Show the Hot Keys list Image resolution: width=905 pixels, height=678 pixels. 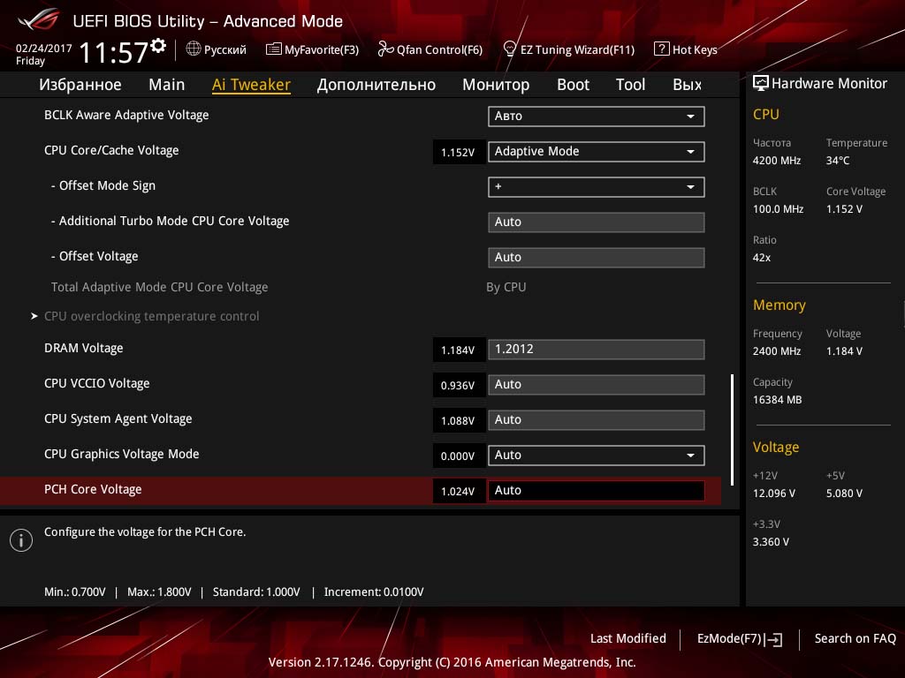point(686,49)
